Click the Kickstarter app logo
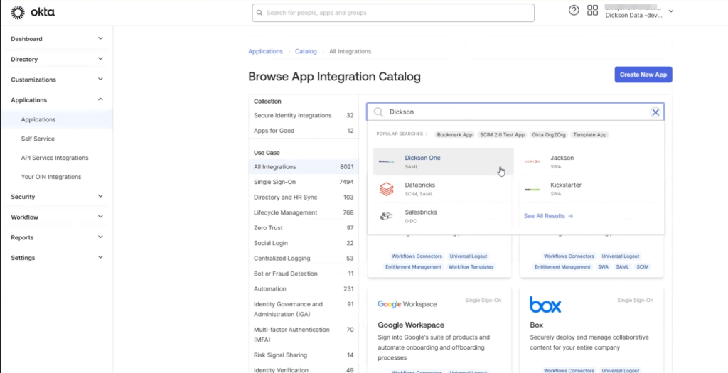Screen dimensions: 728x373 [532, 189]
